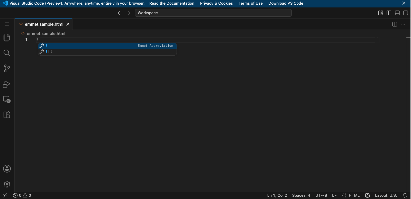Image resolution: width=411 pixels, height=199 pixels.
Task: Change end of line sequence via LF
Action: (334, 195)
